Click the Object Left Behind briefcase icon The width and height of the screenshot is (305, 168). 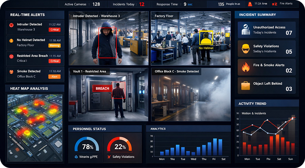pos(245,86)
